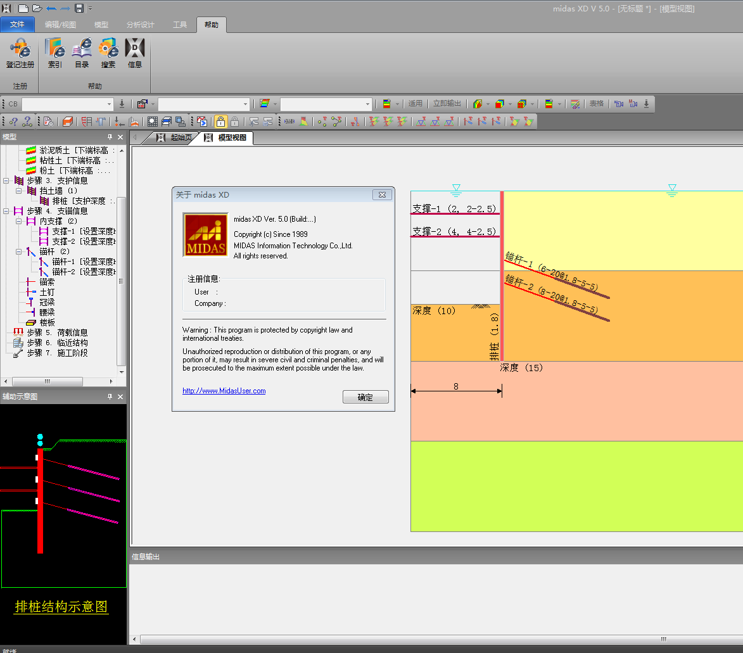Open the 登记注册 registration tool
Screen dimensions: 743x653
click(20, 53)
